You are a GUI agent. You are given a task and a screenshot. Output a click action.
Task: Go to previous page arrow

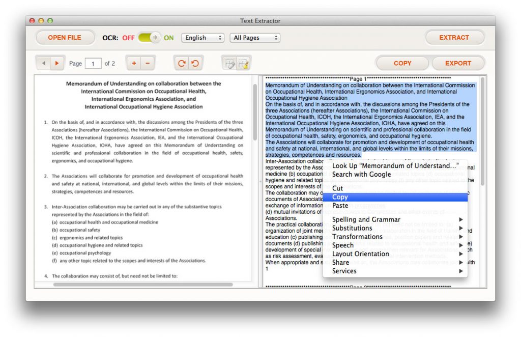(x=44, y=63)
